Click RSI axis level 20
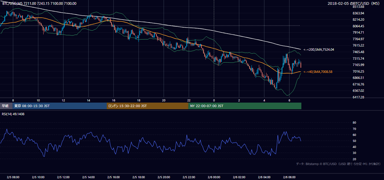Viewport: 384px width, 180px height. click(354, 159)
